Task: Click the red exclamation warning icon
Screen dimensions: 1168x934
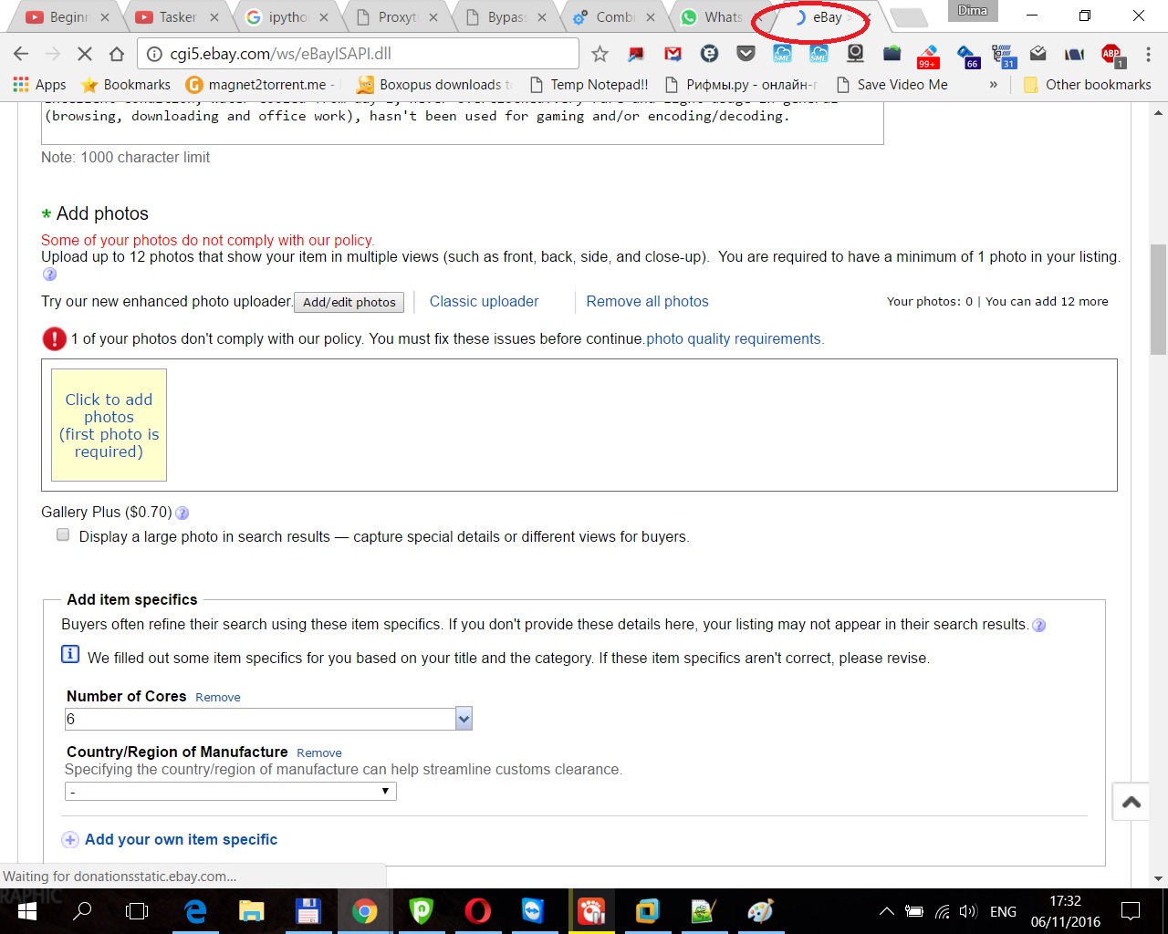Action: pyautogui.click(x=54, y=338)
